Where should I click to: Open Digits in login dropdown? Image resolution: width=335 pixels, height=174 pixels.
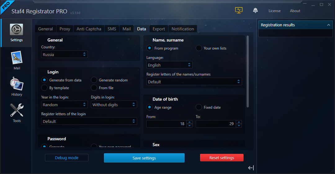(x=114, y=104)
